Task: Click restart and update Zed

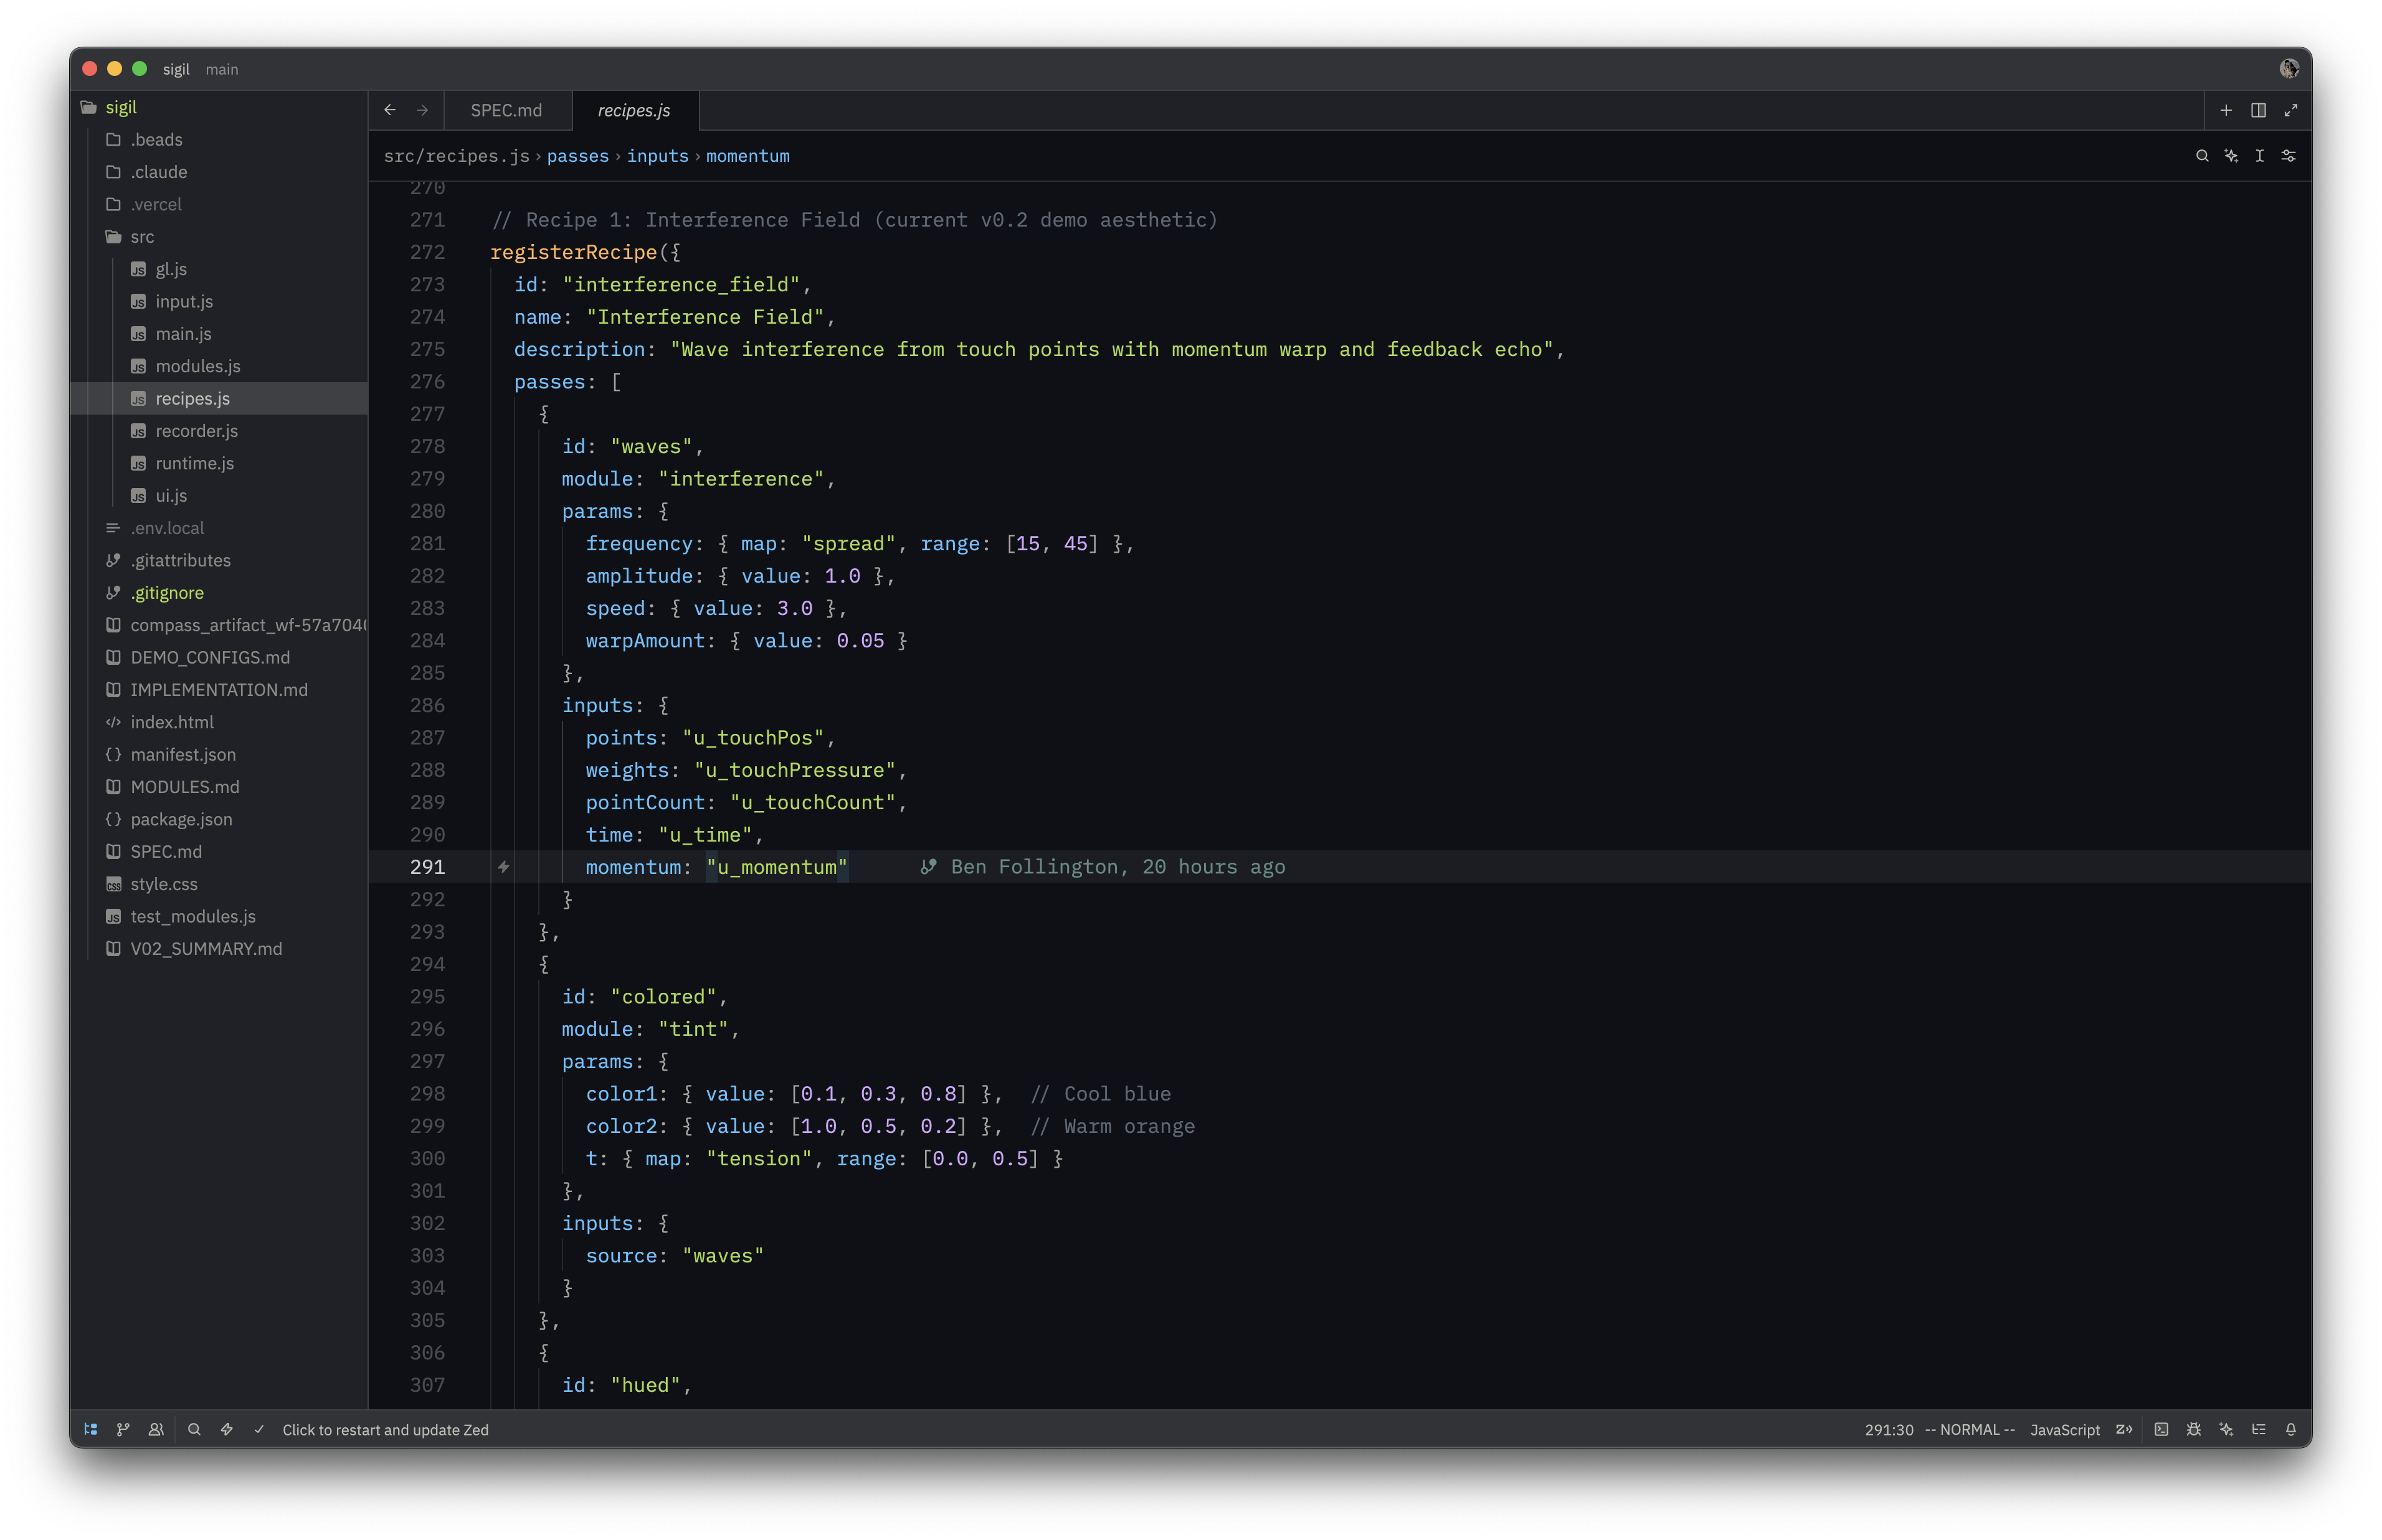Action: coord(385,1429)
